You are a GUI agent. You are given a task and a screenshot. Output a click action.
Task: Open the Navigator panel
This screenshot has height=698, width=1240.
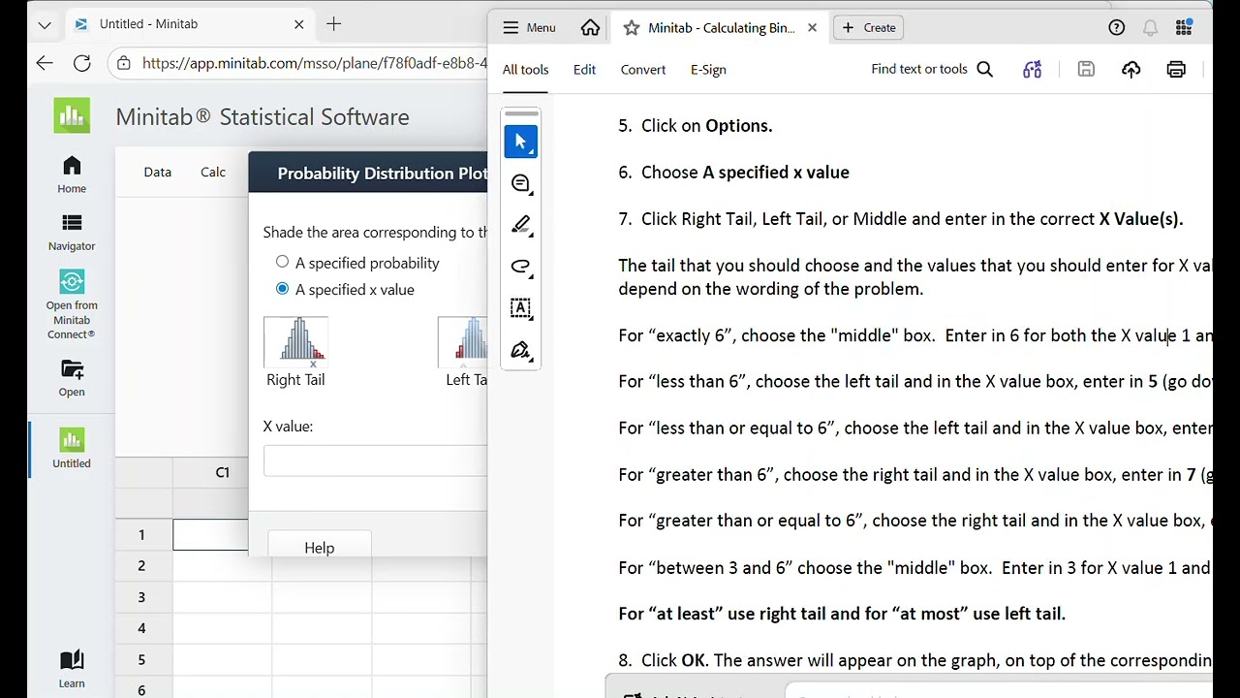coord(72,233)
